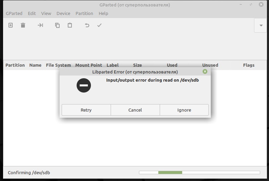Click Cancel in the error dialog
Image resolution: width=269 pixels, height=181 pixels.
135,110
